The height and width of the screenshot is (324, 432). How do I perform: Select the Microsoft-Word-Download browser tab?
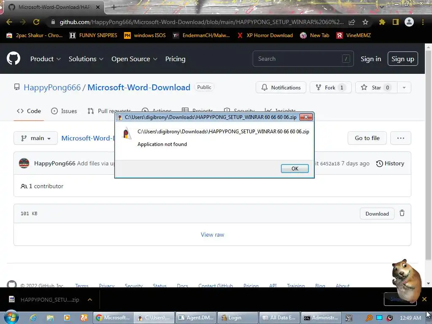[x=54, y=7]
